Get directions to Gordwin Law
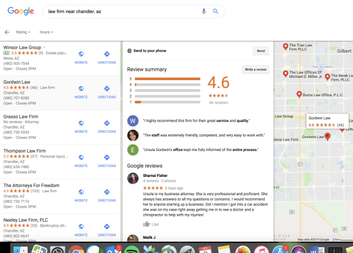The image size is (353, 253). (x=106, y=88)
